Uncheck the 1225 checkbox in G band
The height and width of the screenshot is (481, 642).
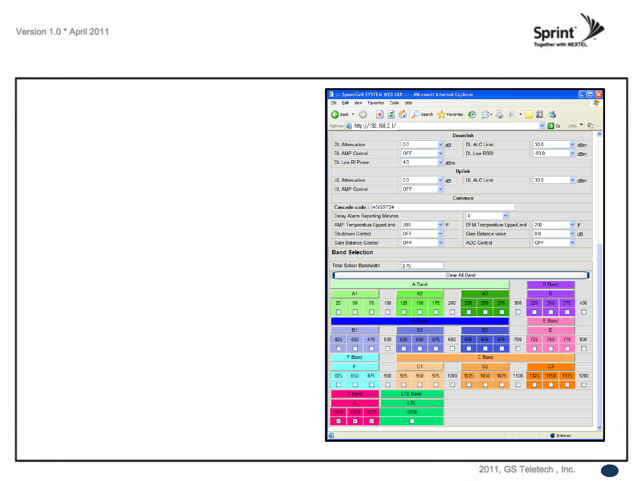(338, 421)
